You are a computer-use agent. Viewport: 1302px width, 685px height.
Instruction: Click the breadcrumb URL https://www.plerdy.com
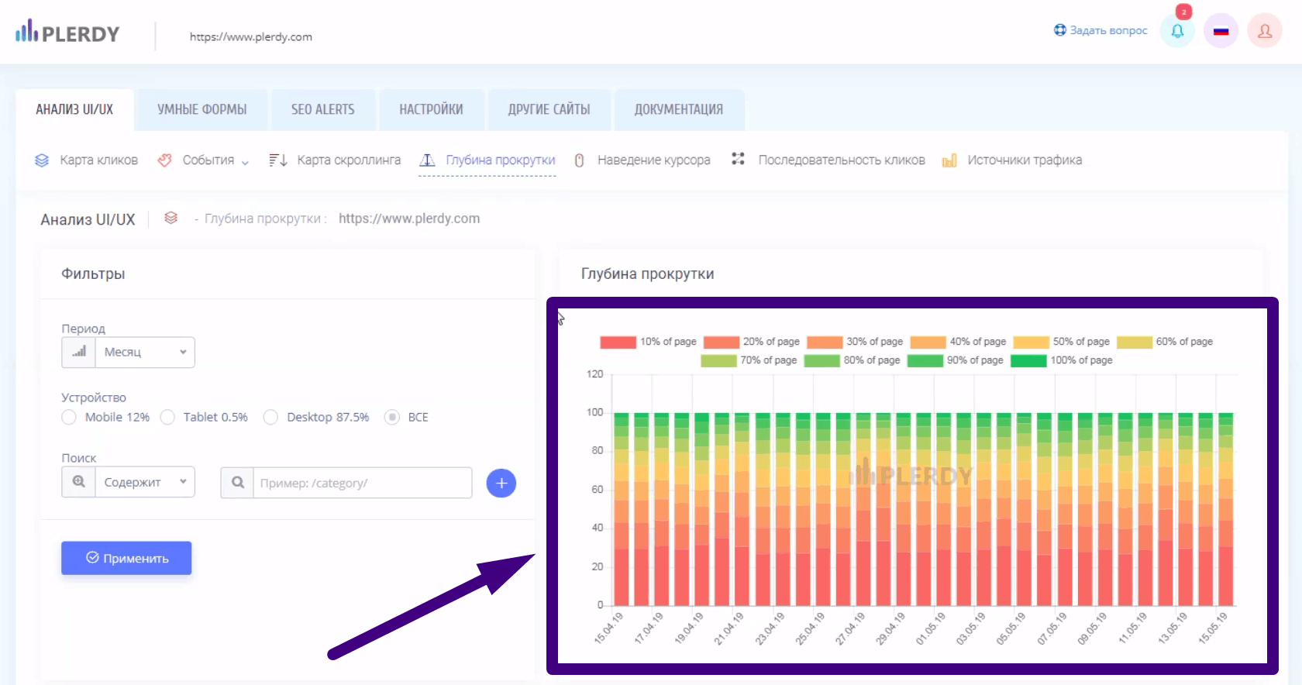409,219
